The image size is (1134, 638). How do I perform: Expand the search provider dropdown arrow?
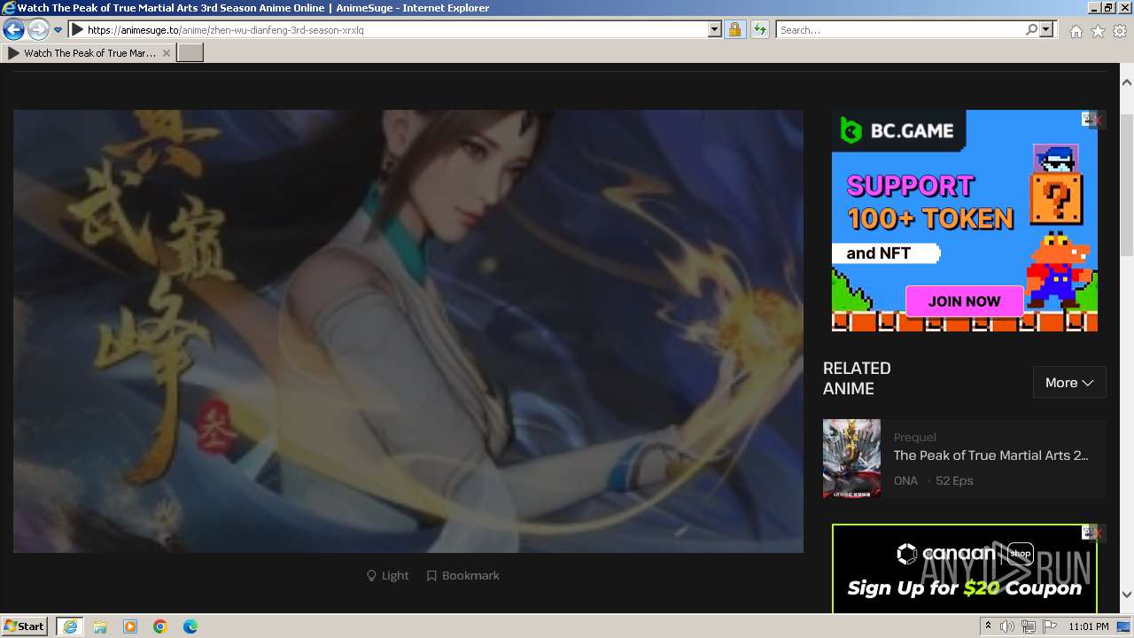[1046, 30]
